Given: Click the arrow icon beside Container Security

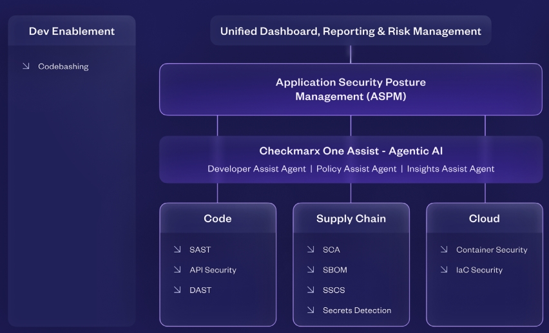Looking at the screenshot, I should coord(444,250).
